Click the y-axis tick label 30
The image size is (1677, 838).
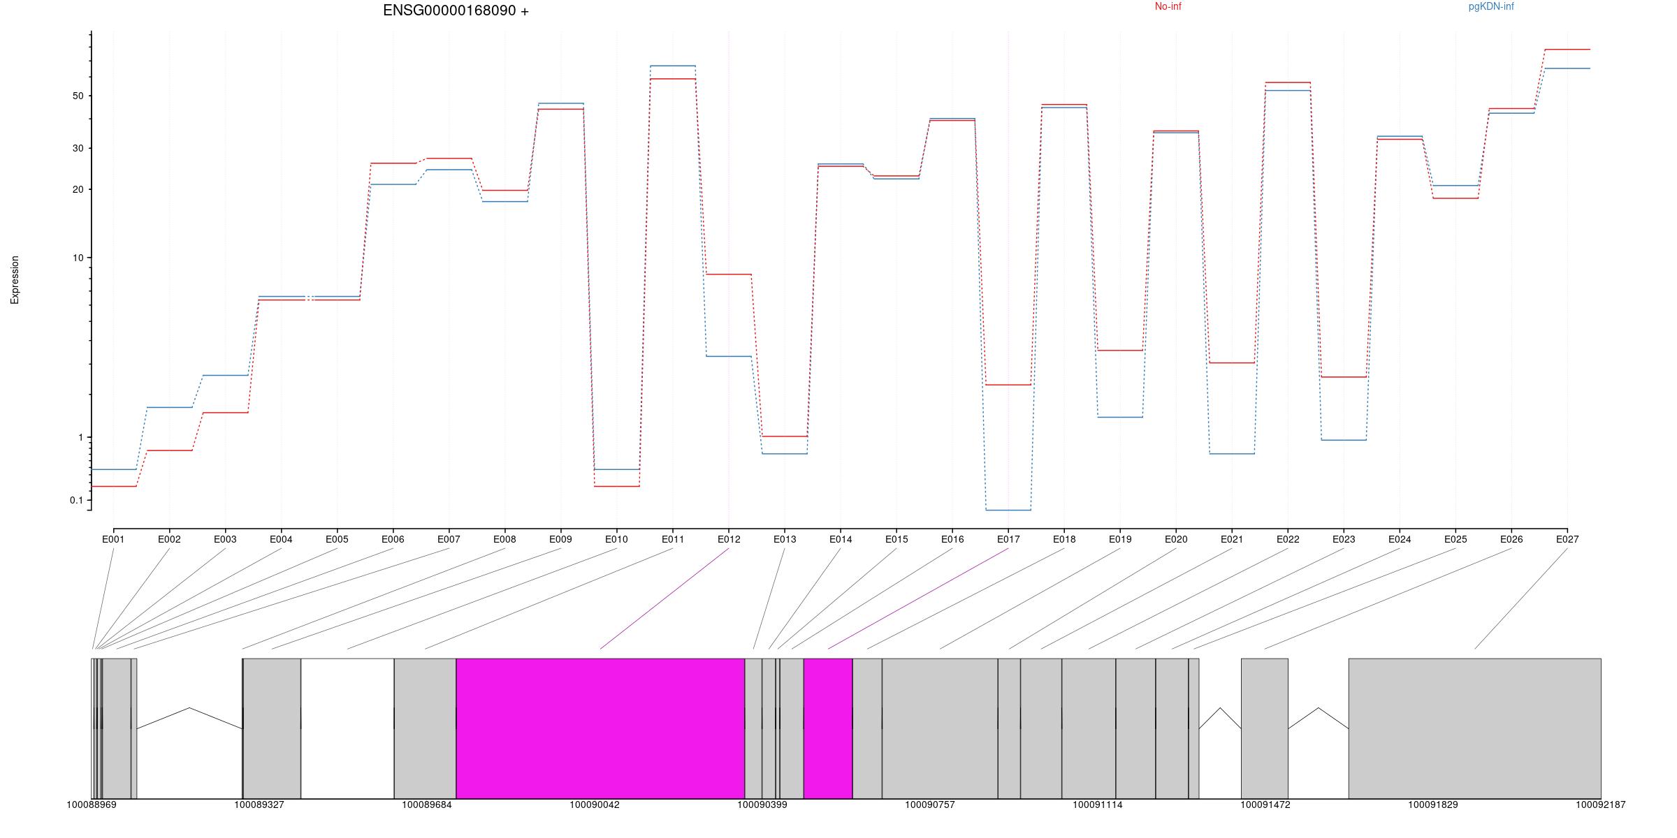pyautogui.click(x=78, y=148)
